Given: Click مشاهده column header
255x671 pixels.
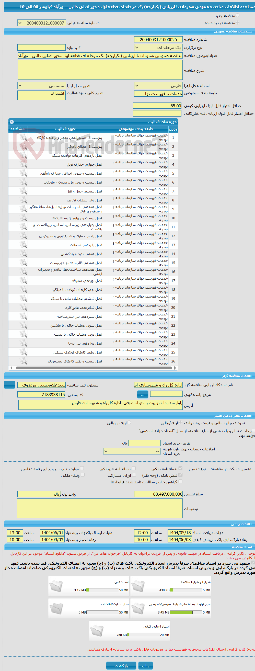Looking at the screenshot, I should 18,129.
